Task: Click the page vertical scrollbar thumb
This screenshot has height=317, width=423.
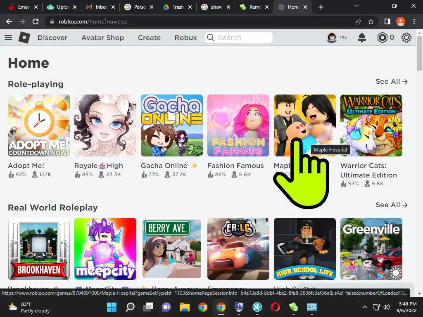Action: pyautogui.click(x=420, y=52)
